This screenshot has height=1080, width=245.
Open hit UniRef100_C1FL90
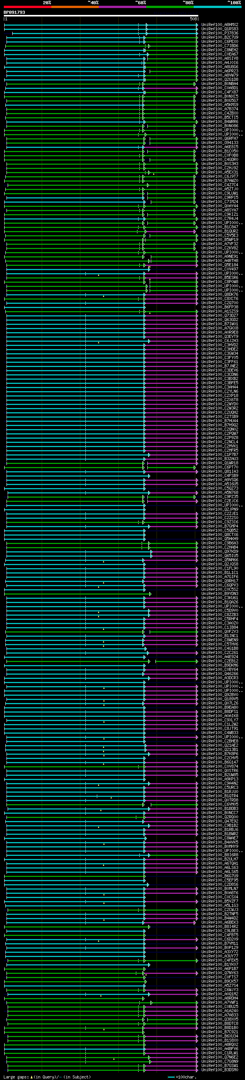pos(220,568)
